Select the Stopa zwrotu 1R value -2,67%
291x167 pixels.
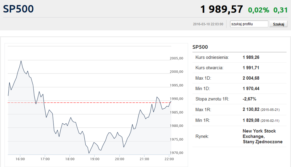249,99
